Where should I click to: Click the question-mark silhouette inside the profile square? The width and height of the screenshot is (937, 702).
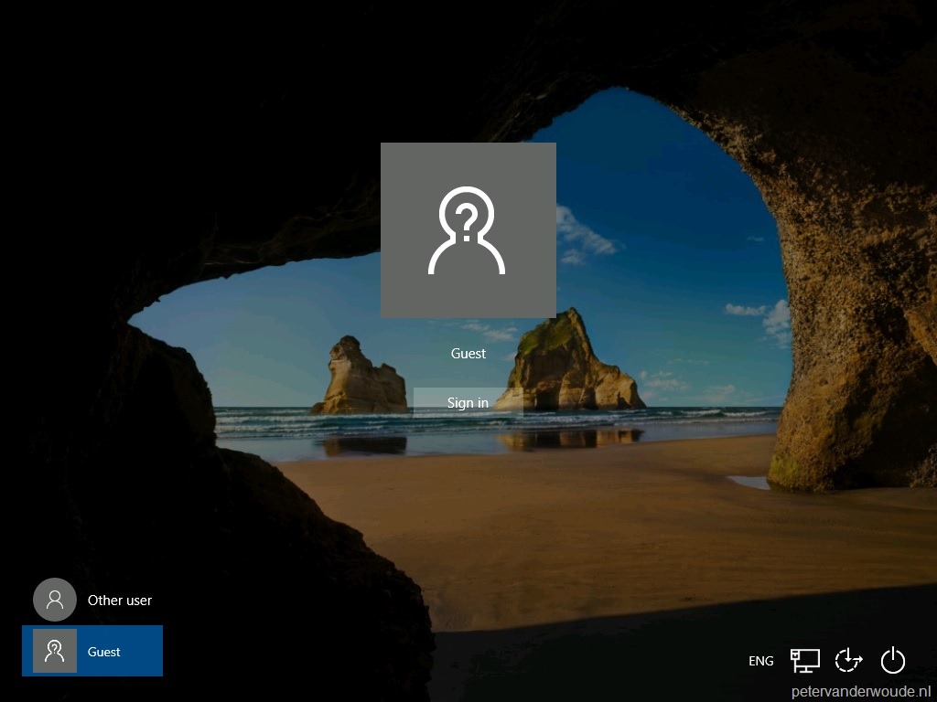[468, 229]
